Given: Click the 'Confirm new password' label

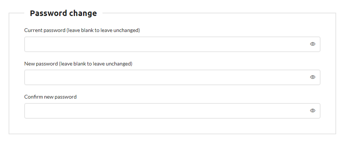Looking at the screenshot, I should (50, 97).
